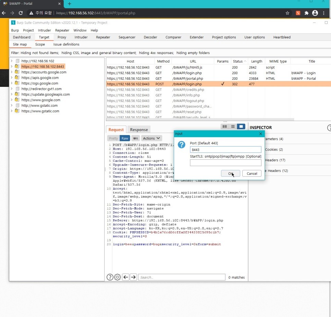Screen dimensions: 331x317
Task: Go to previous search match arrow
Action: pyautogui.click(x=126, y=277)
